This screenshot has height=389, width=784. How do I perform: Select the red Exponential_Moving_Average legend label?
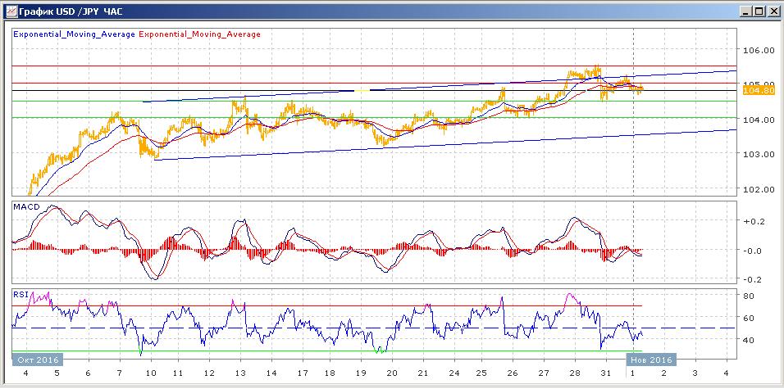coord(199,34)
